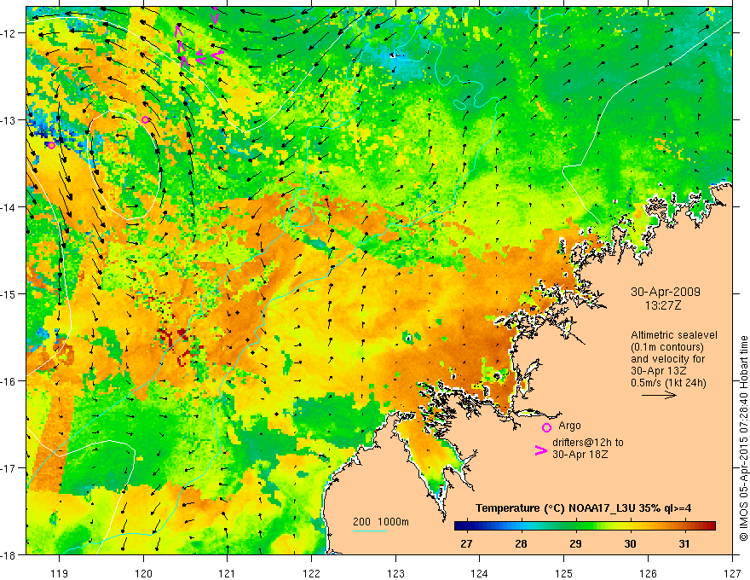Click the '13:27Z' time text
Viewport: 750px width, 580px height.
[662, 305]
